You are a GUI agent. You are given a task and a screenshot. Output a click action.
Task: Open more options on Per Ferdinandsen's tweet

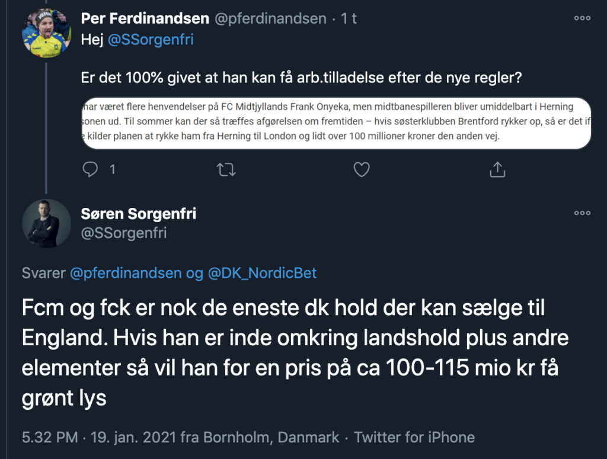582,18
